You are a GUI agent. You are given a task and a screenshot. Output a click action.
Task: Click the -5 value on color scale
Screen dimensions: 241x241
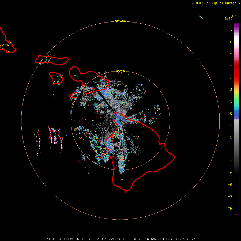click(230, 173)
